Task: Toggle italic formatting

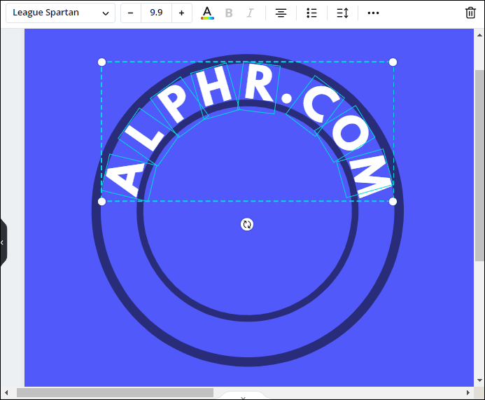Action: point(250,13)
